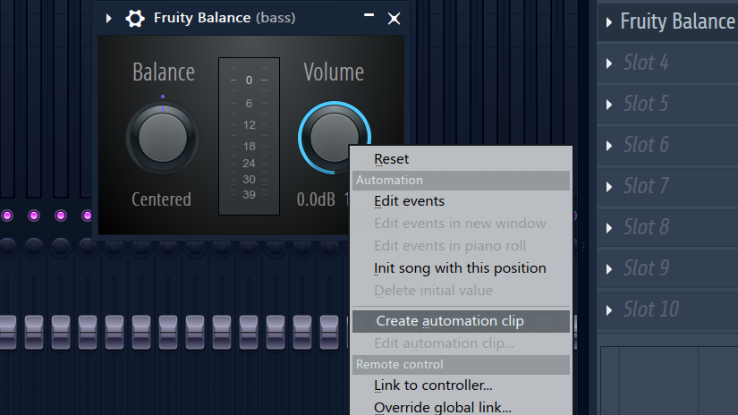Open the Slot 6 arrow menu
Viewport: 738px width, 415px height.
609,146
